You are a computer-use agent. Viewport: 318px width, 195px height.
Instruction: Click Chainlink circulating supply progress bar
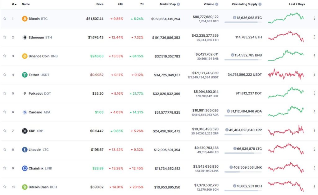click(x=243, y=172)
